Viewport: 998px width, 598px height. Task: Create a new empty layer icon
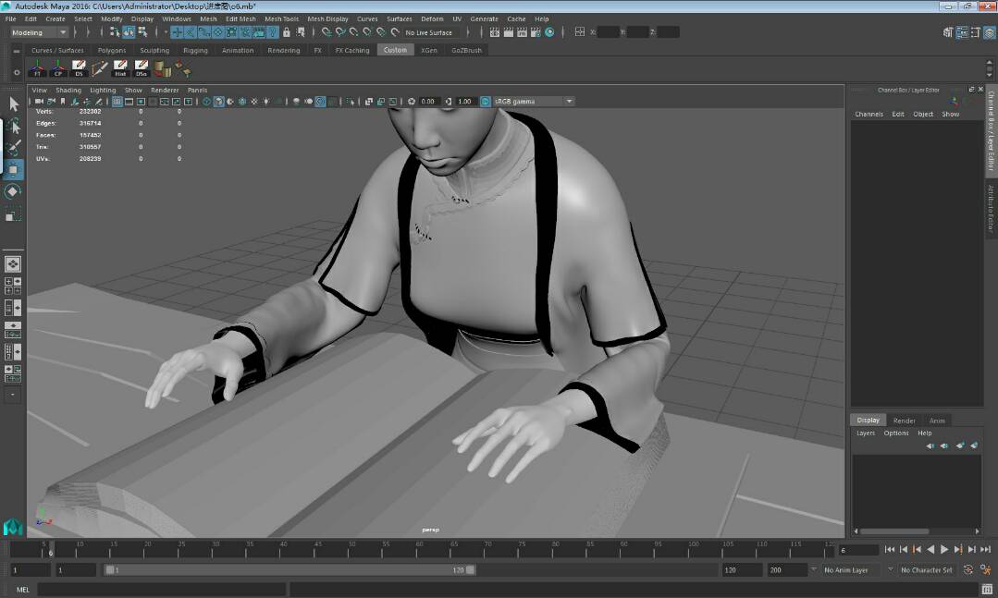(x=960, y=445)
